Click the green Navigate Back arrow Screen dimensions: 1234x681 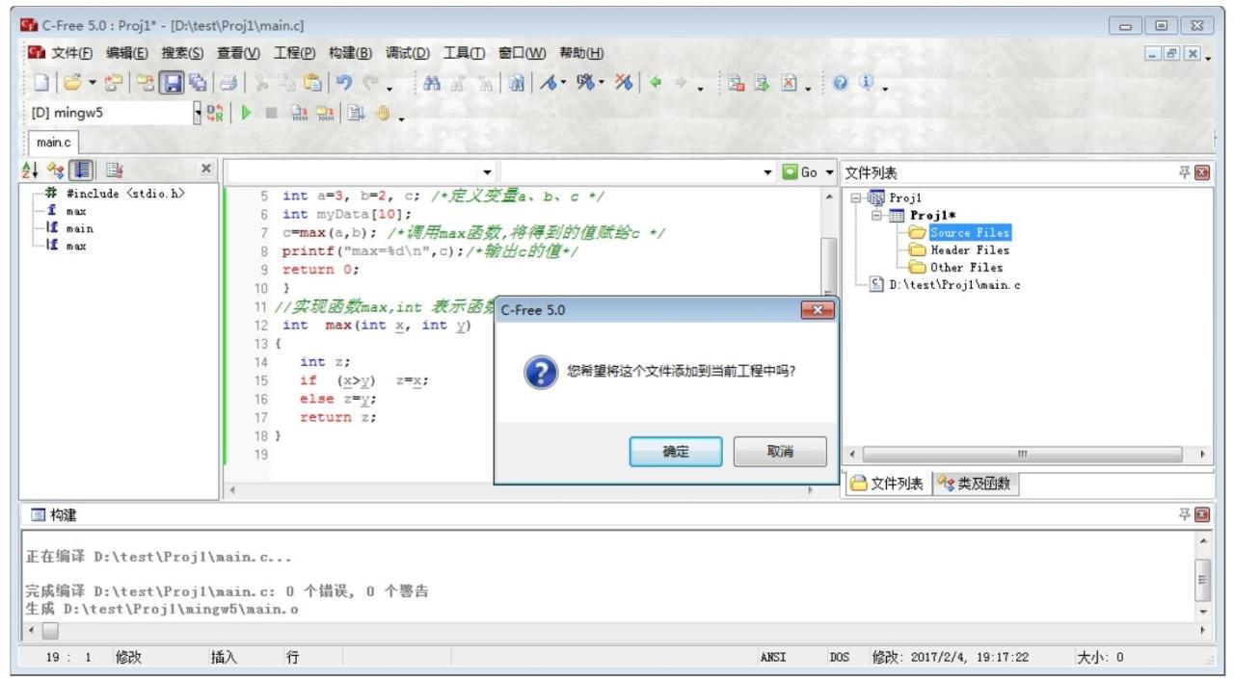655,84
